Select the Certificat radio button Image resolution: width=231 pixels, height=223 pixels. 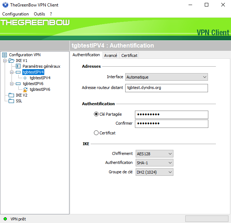click(x=96, y=133)
